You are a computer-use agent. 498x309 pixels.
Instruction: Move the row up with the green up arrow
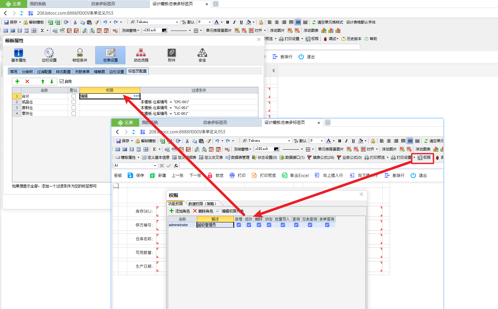point(43,81)
